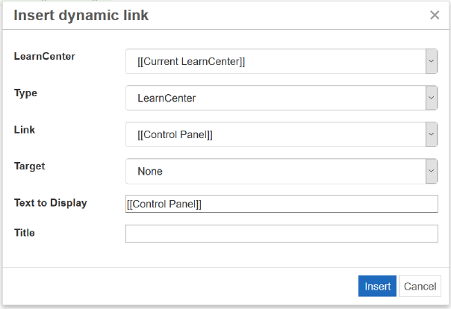
Task: Click the Target field label
Action: pyautogui.click(x=30, y=166)
